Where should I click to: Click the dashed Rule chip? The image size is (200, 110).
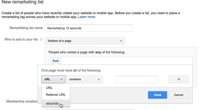click(x=56, y=61)
